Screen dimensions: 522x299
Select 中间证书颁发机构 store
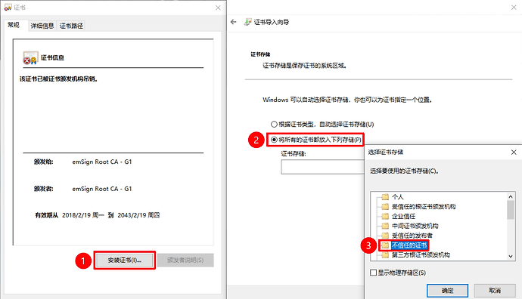(415, 226)
